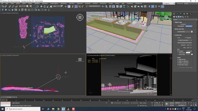
Task: Activate the Select and Rotate tool
Action: tap(45, 6)
